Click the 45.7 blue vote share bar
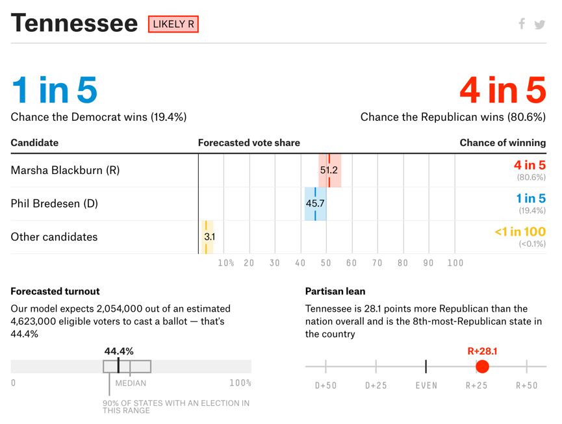Viewport: 562px width, 424px height. tap(315, 204)
